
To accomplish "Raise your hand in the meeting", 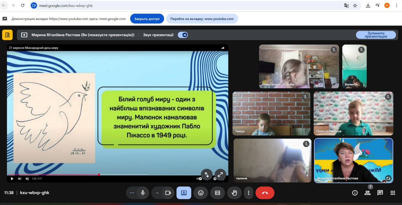I will 234,193.
